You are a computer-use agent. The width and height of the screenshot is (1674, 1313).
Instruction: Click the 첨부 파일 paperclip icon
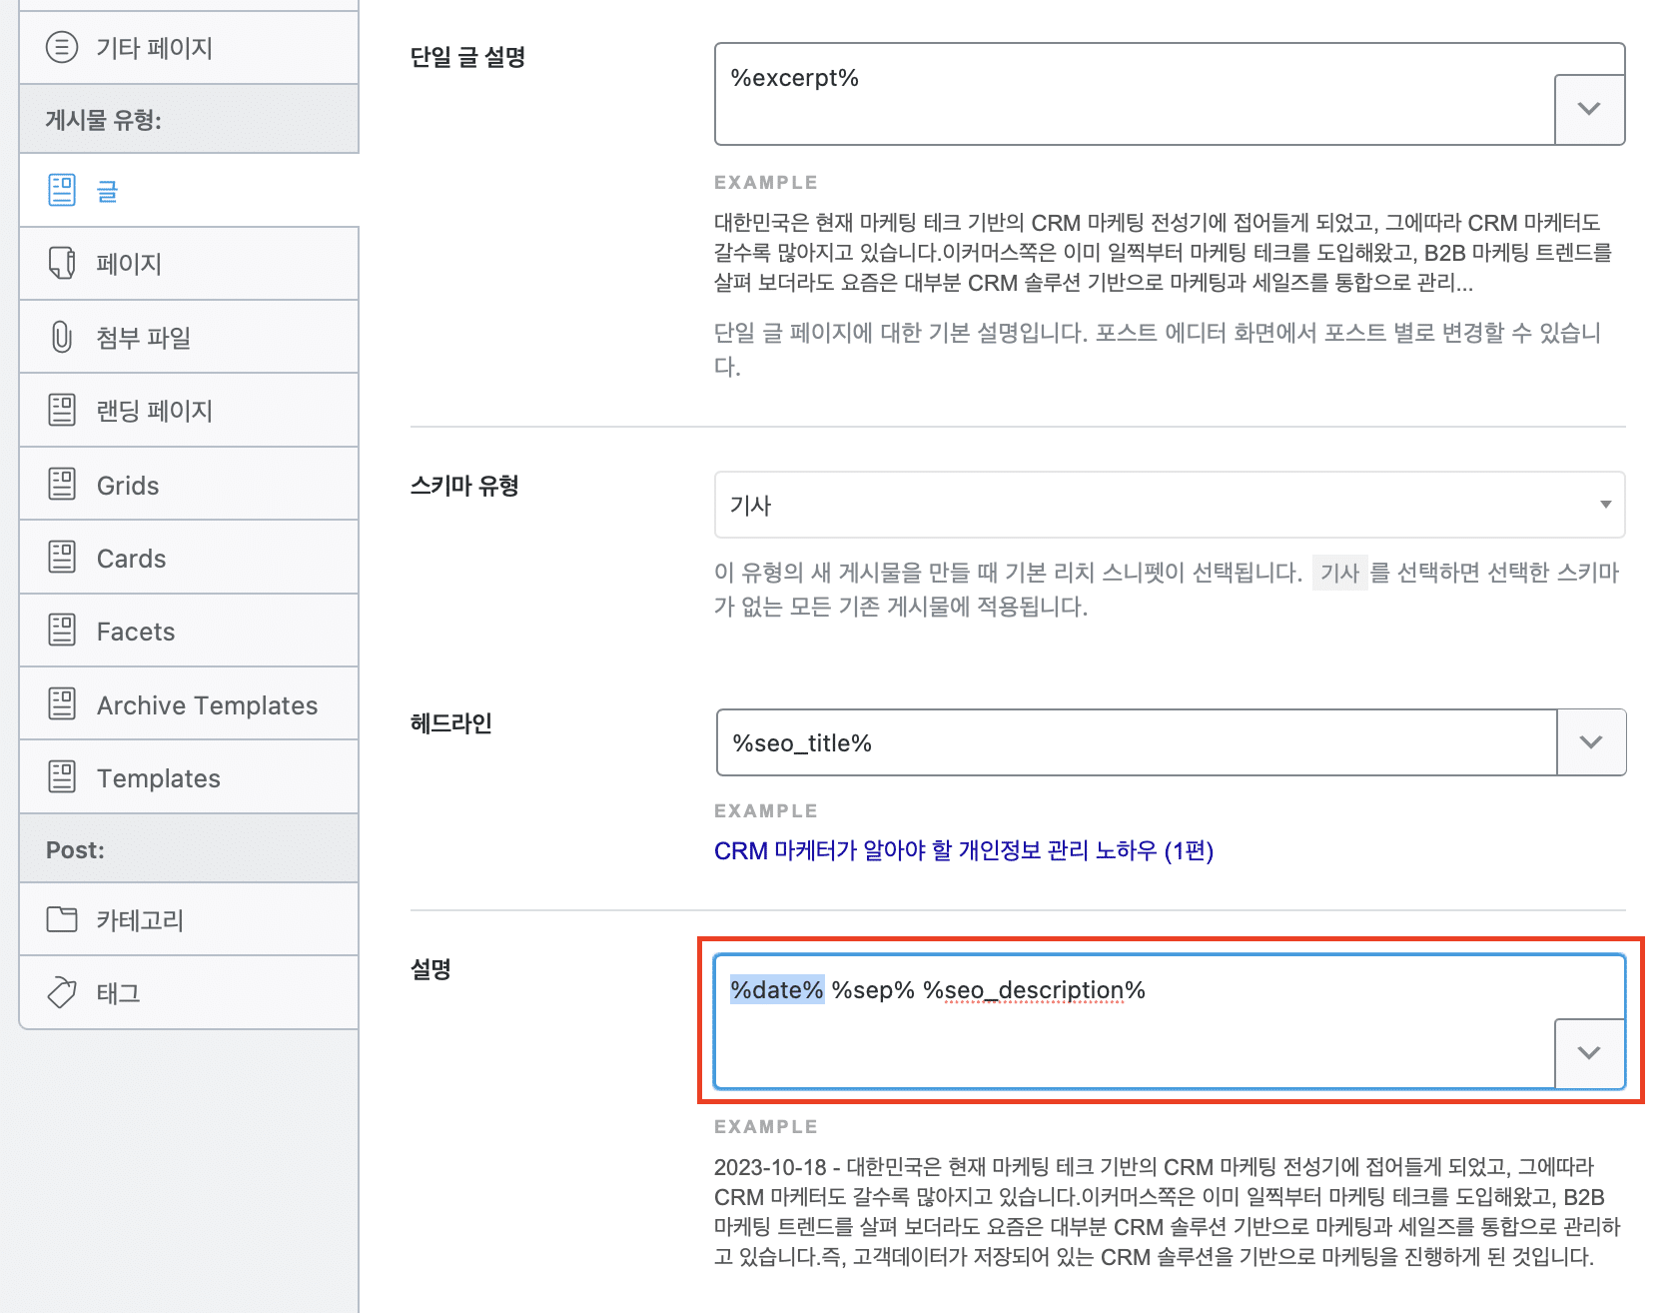coord(62,337)
